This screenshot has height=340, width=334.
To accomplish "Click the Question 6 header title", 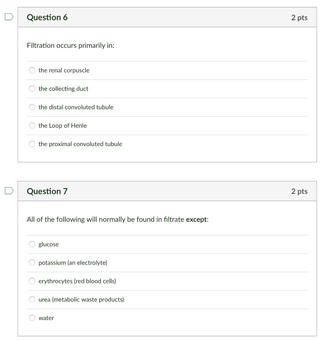I will (47, 17).
